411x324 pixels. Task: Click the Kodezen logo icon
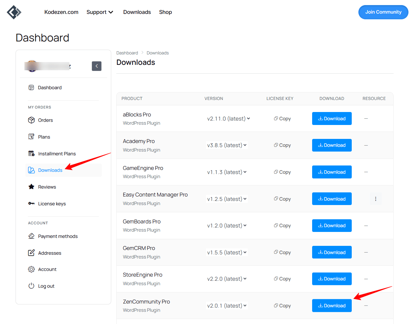(14, 12)
